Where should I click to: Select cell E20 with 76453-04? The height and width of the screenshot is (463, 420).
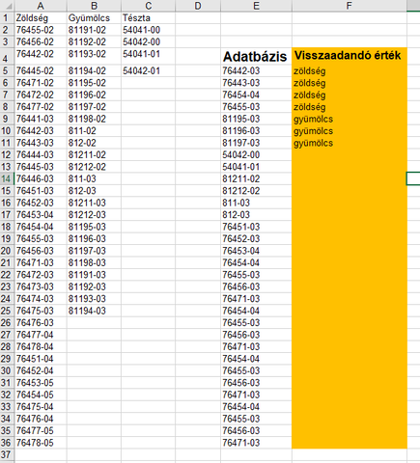tap(256, 251)
